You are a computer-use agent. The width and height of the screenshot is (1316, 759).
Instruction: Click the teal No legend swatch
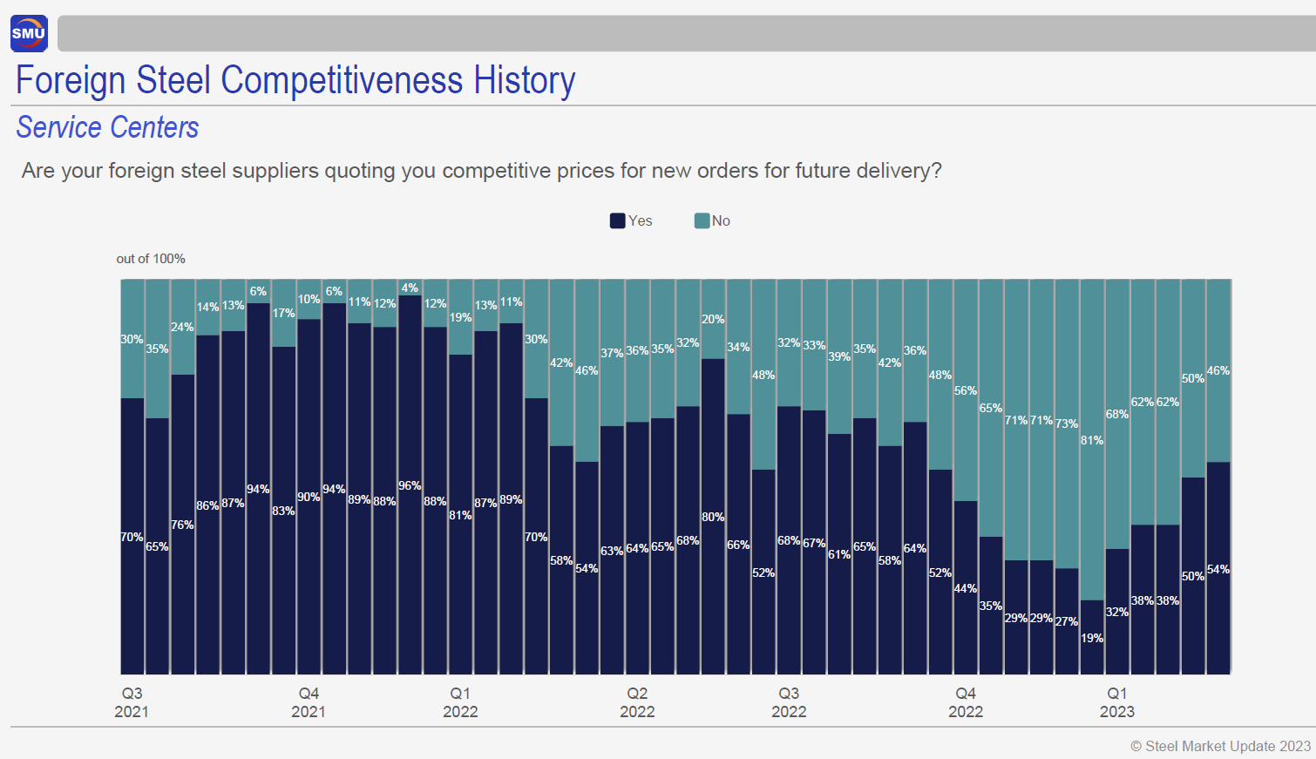click(x=702, y=220)
